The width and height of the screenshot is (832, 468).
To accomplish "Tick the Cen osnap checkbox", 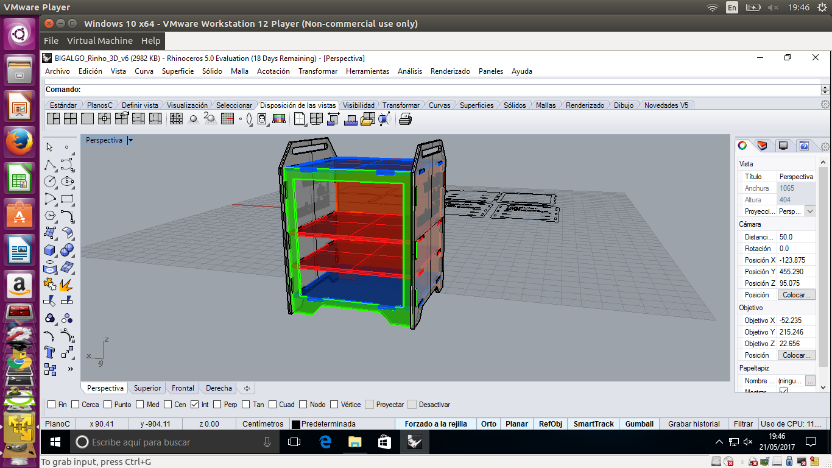I will click(x=168, y=405).
